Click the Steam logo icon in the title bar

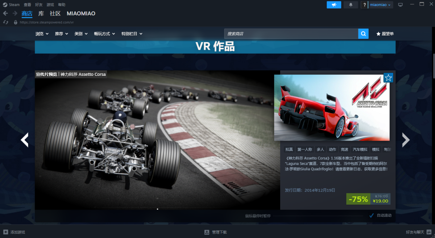[5, 5]
